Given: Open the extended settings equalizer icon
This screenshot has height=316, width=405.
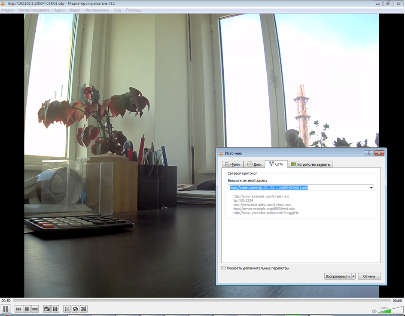Looking at the screenshot, I should point(55,309).
